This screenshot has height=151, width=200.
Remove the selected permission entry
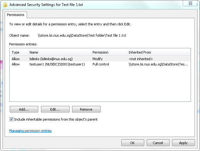[86, 109]
